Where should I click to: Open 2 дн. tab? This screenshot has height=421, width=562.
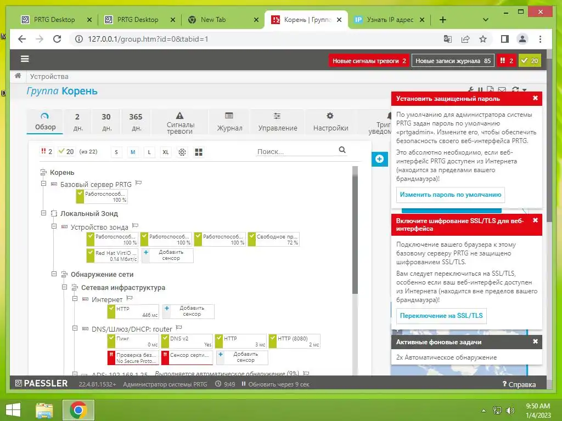point(77,122)
